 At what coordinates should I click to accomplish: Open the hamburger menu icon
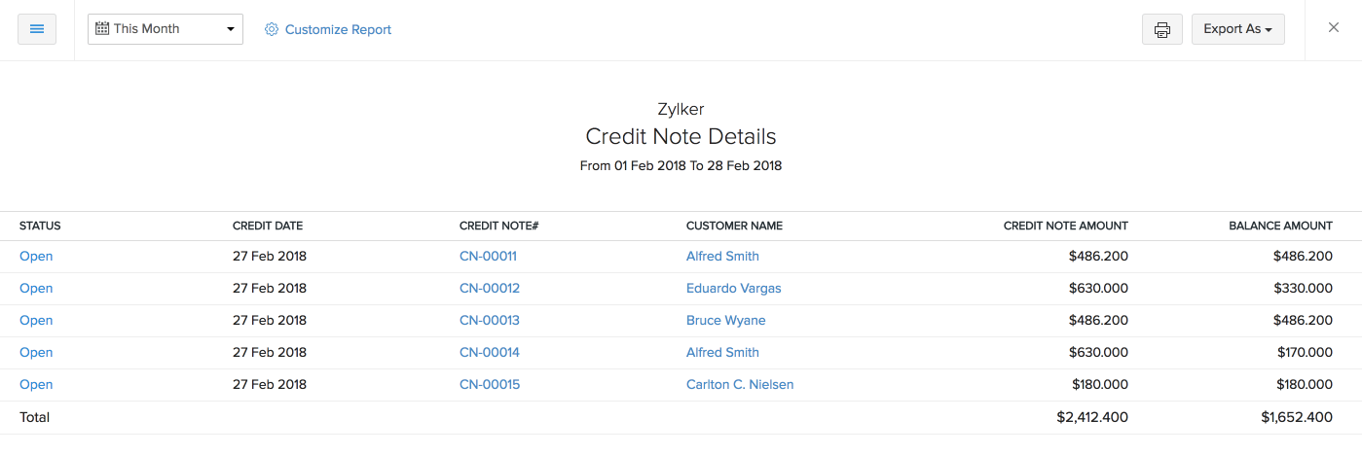tap(37, 29)
